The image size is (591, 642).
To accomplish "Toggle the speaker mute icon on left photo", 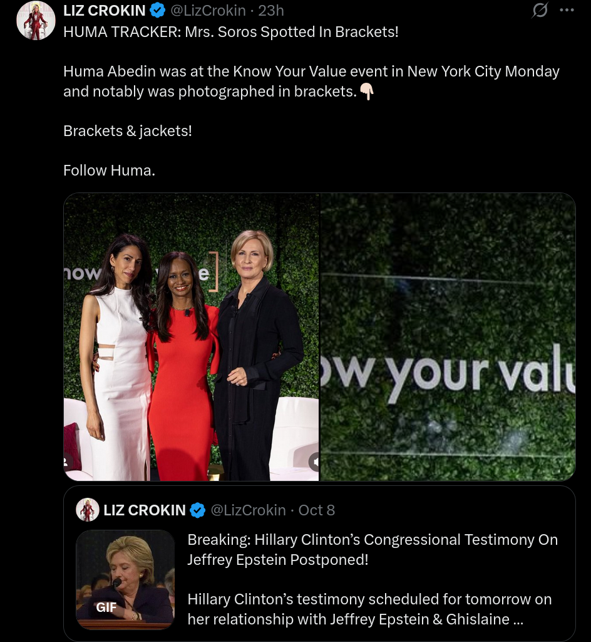I will pos(314,462).
